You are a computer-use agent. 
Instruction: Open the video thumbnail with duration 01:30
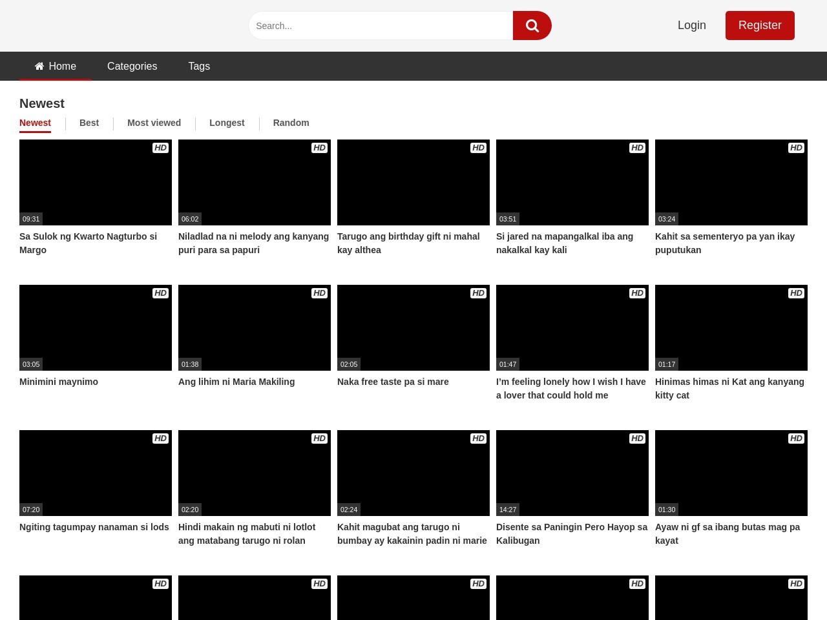pyautogui.click(x=731, y=473)
